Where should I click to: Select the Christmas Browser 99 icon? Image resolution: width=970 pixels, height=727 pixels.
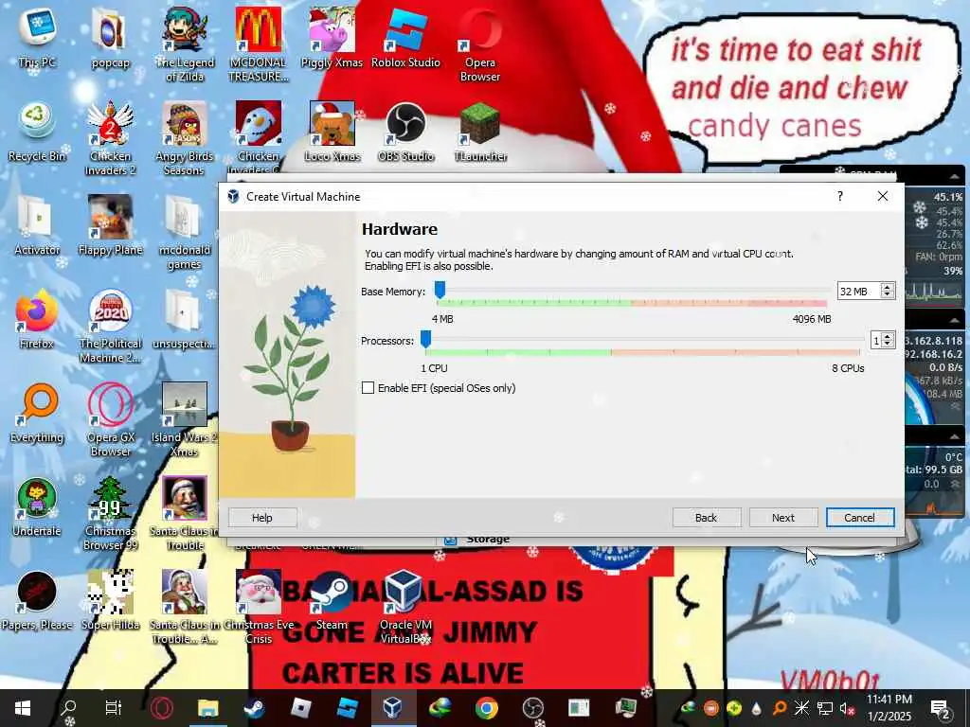(110, 514)
